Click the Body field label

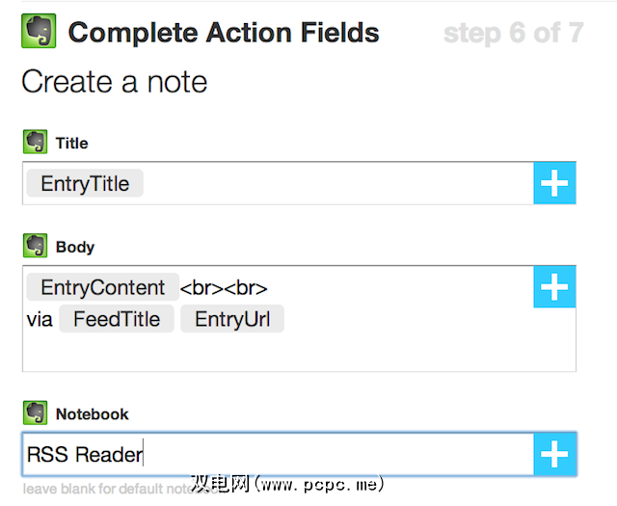[75, 247]
